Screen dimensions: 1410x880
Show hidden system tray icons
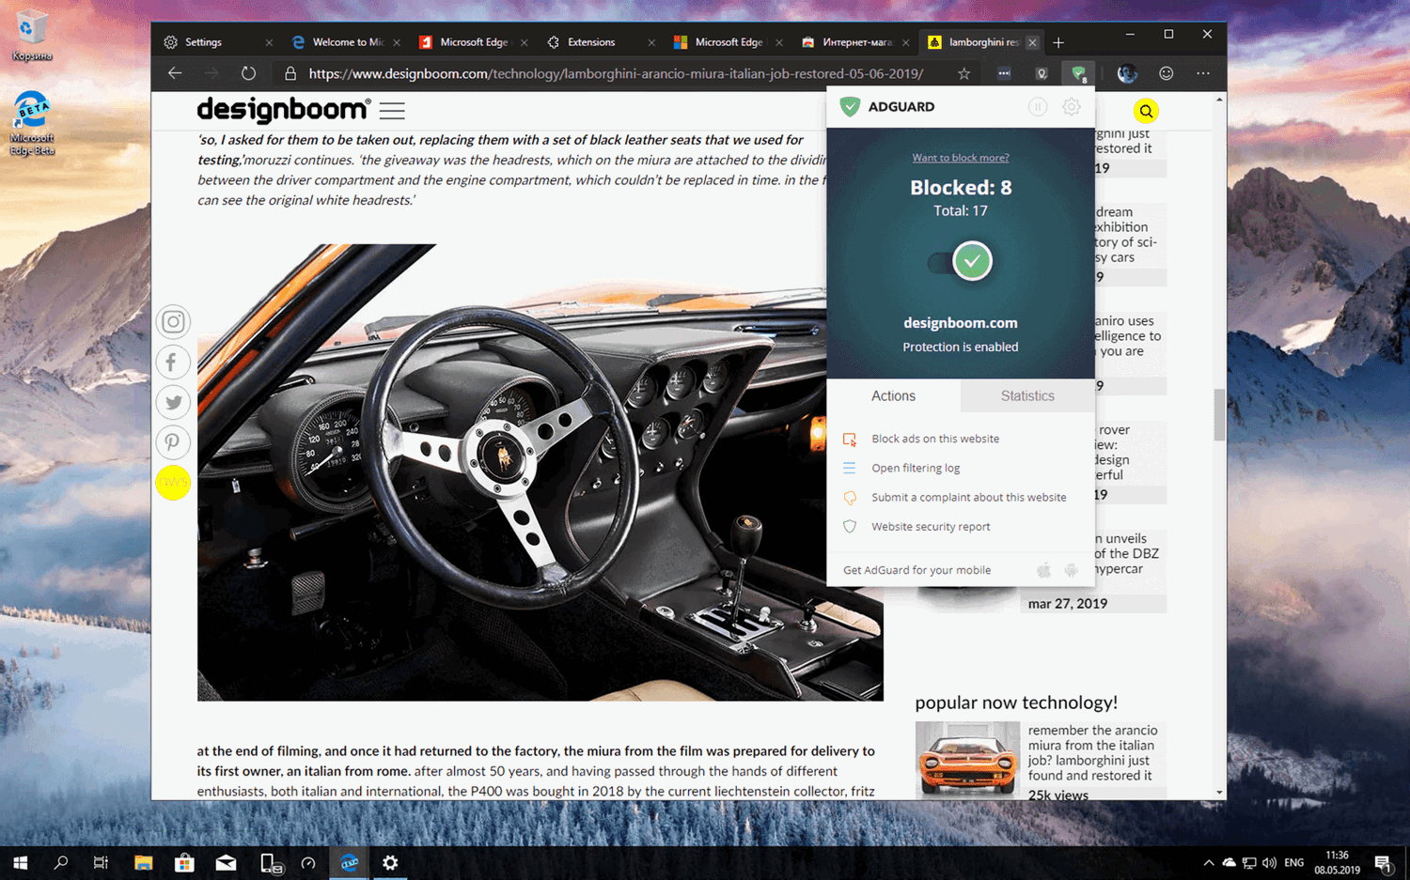click(x=1208, y=862)
